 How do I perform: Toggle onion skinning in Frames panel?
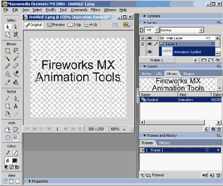coord(142,175)
